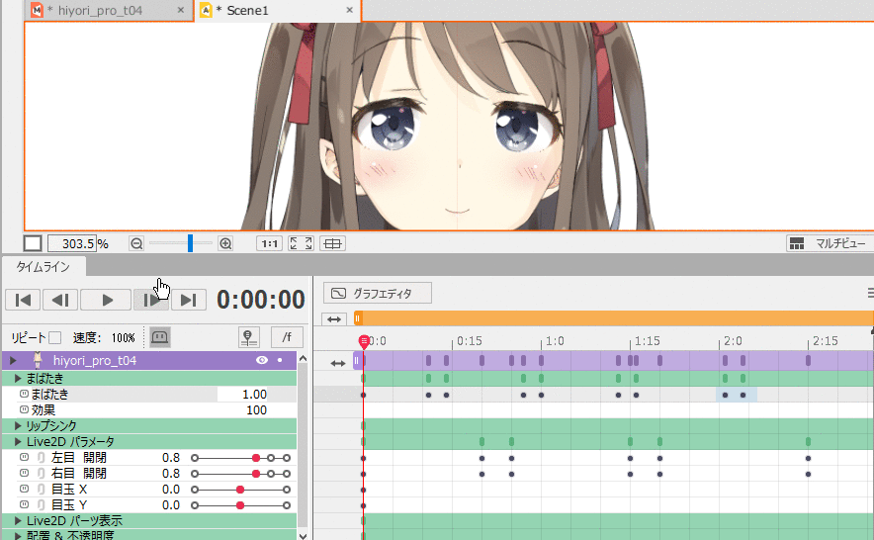Open the グラフエディタ button

379,293
